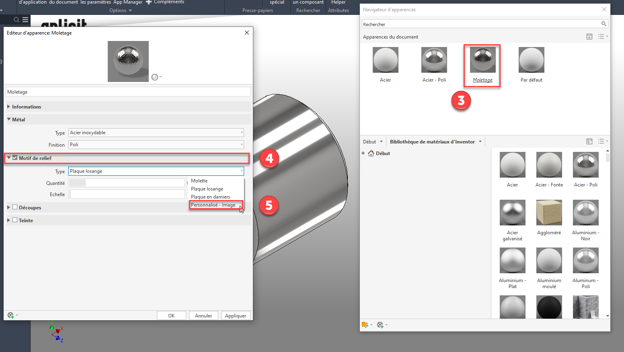
Task: Click the create new appearance icon in browser
Action: tap(380, 325)
